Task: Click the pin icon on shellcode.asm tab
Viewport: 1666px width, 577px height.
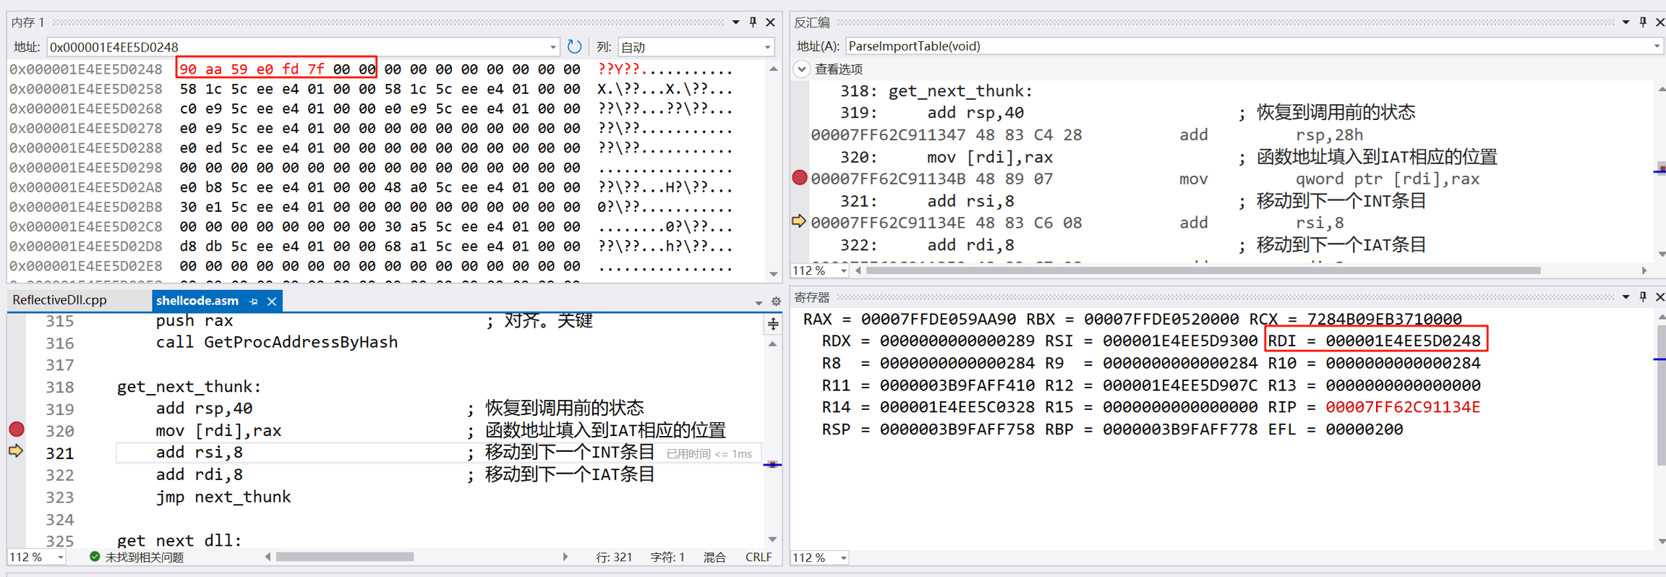Action: 254,302
